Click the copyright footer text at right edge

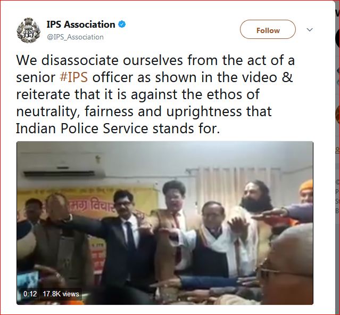pyautogui.click(x=338, y=182)
